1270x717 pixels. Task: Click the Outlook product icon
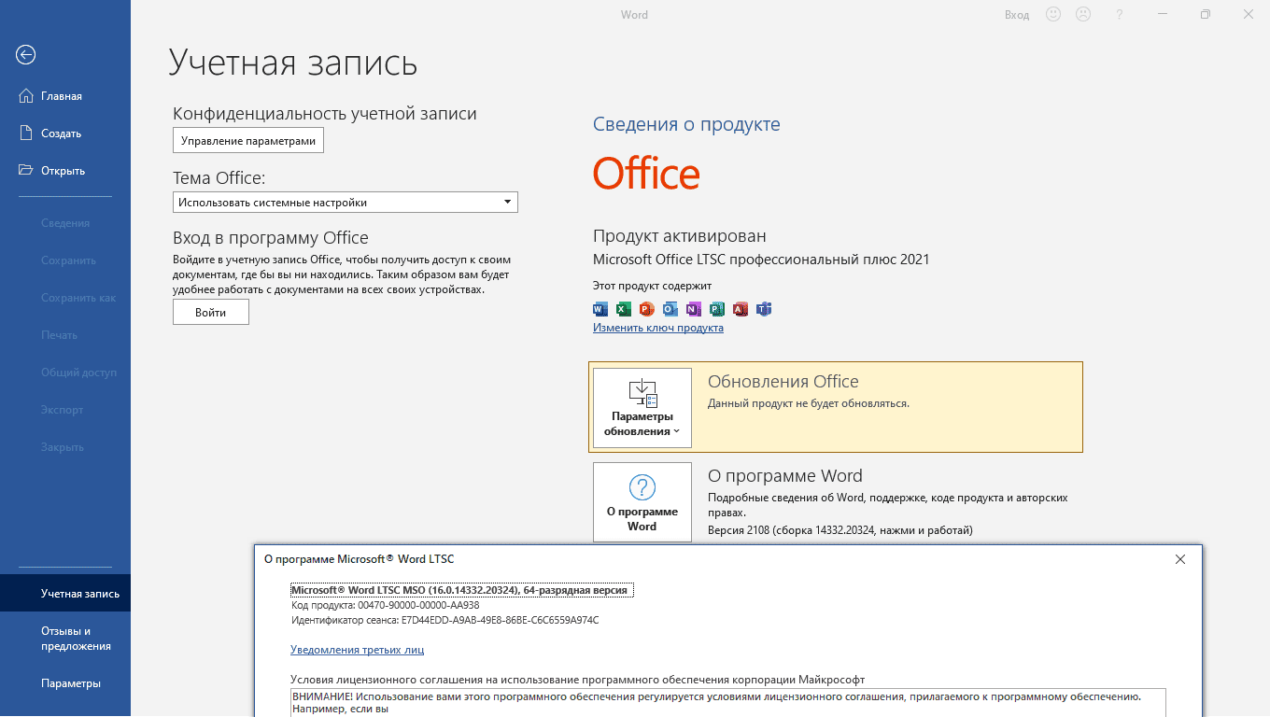(x=670, y=309)
